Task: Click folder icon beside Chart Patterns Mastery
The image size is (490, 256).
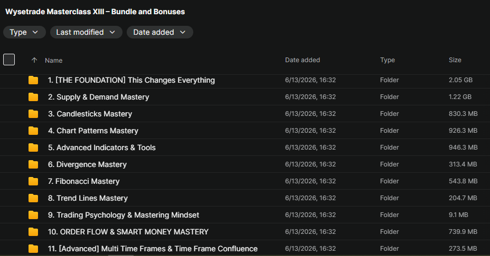Action: click(x=33, y=131)
